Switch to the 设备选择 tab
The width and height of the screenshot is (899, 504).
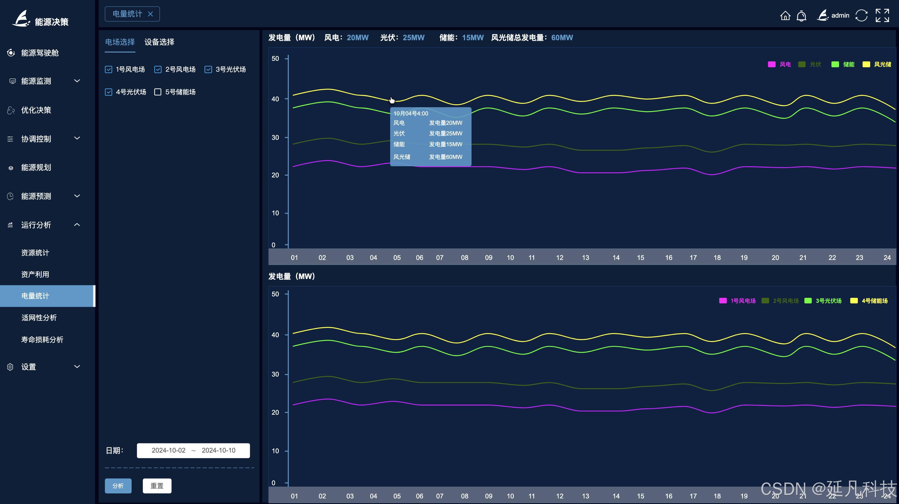pos(159,42)
